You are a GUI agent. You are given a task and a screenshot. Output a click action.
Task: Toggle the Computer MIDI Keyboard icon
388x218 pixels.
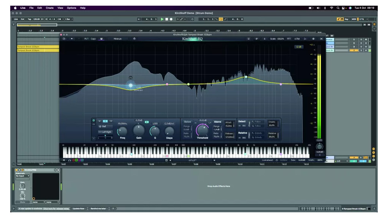(342, 19)
